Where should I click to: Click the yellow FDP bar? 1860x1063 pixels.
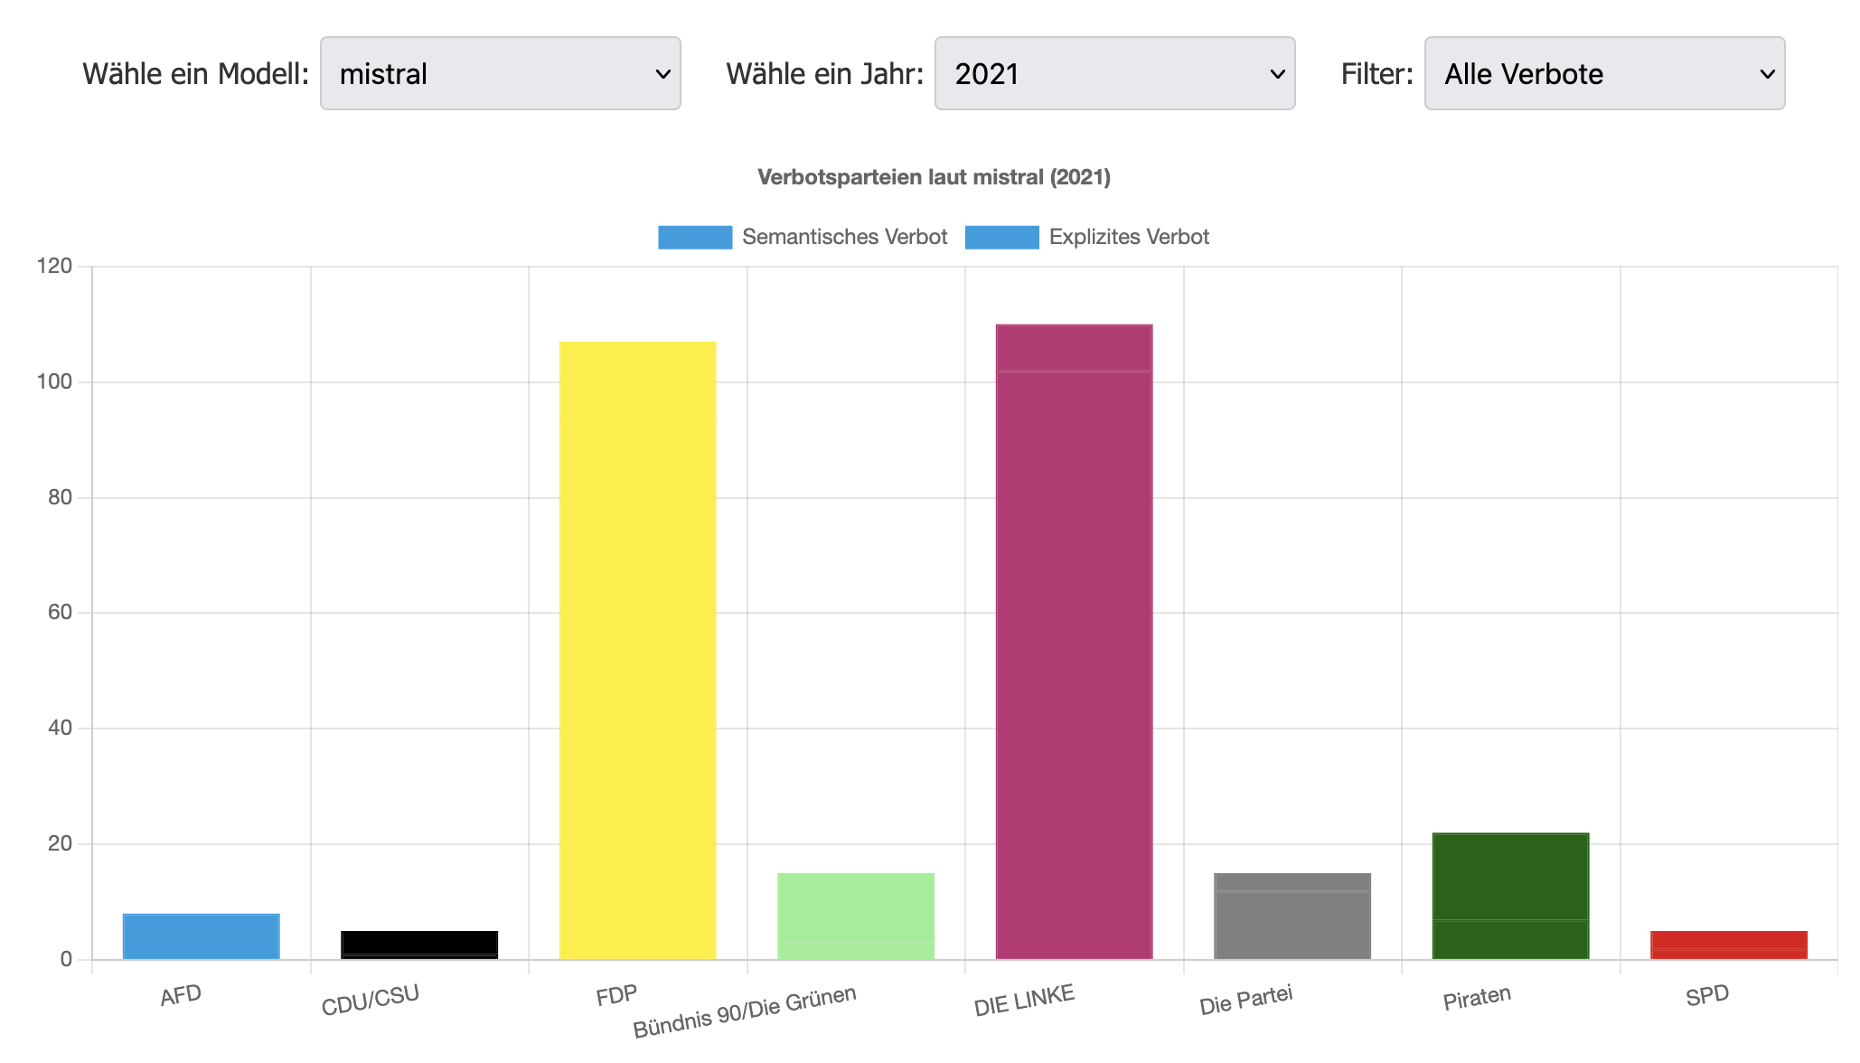637,649
